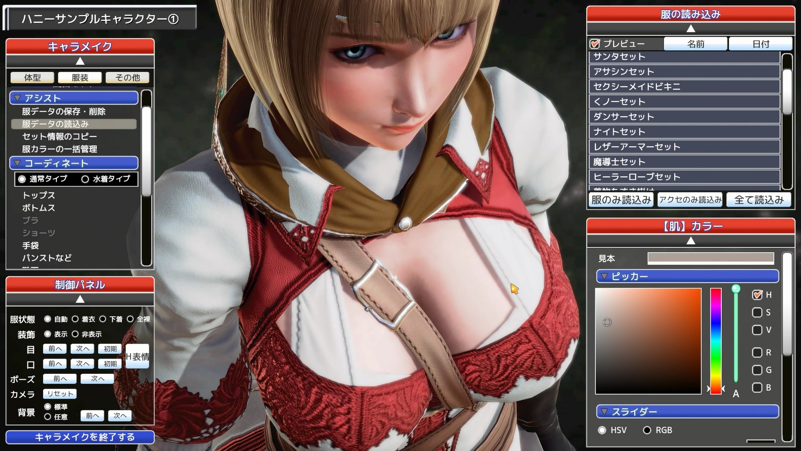Collapse the 【肌】カラー panel with its arrow
801x451 pixels.
point(690,241)
